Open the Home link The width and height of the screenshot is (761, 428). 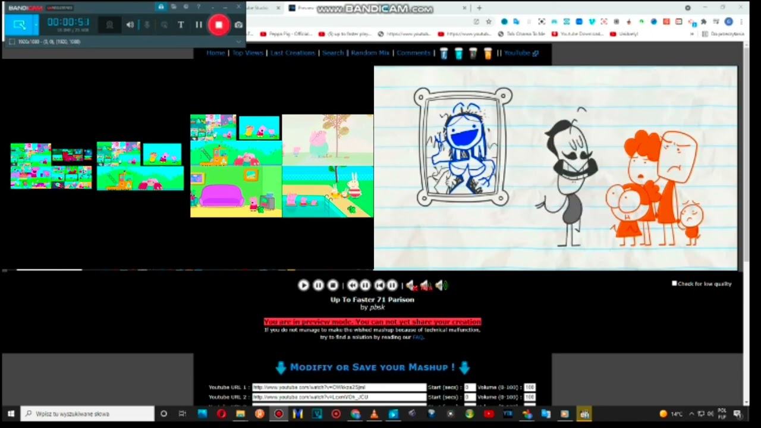216,53
